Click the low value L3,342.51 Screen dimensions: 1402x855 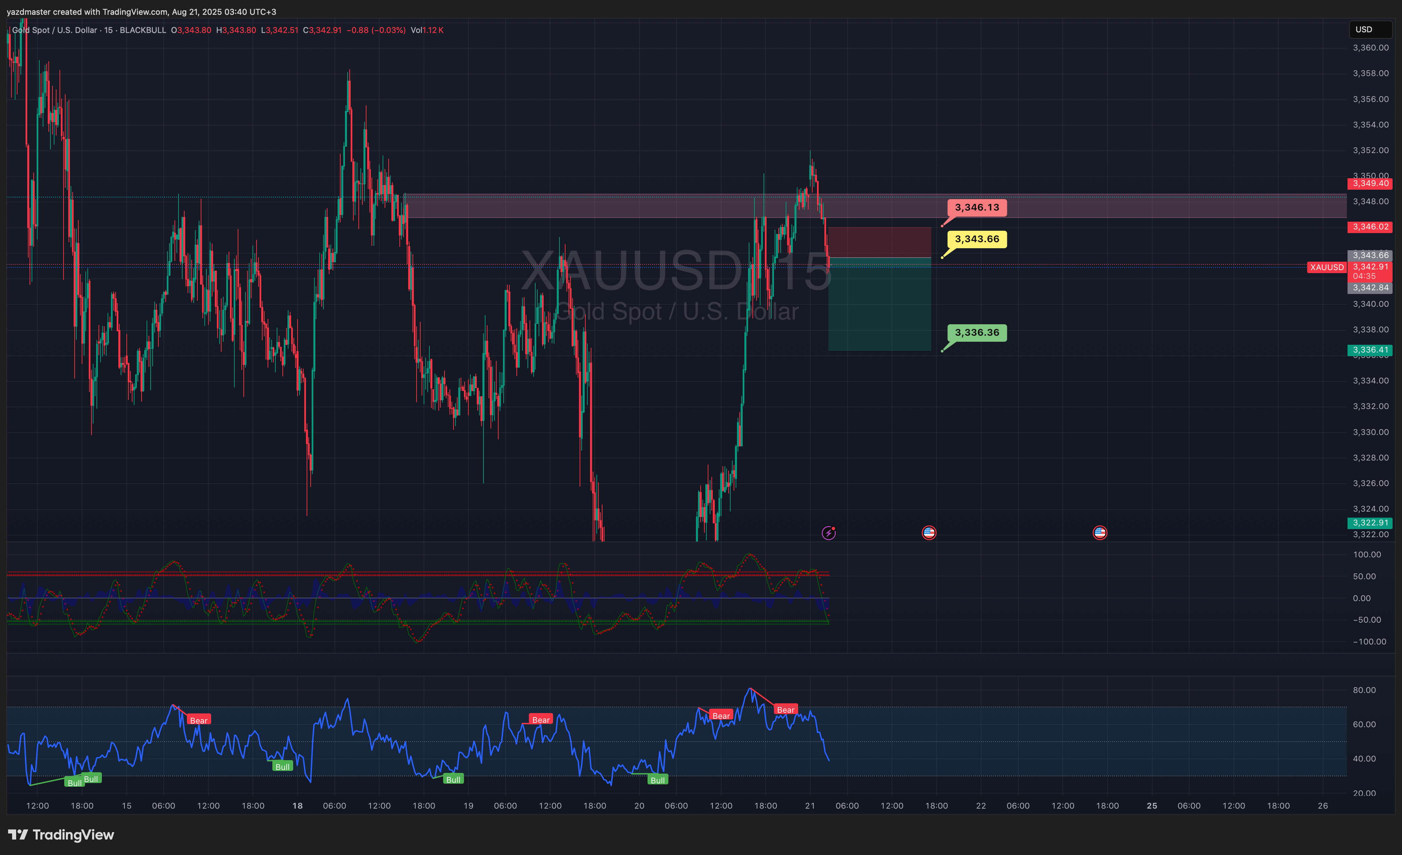pyautogui.click(x=279, y=30)
